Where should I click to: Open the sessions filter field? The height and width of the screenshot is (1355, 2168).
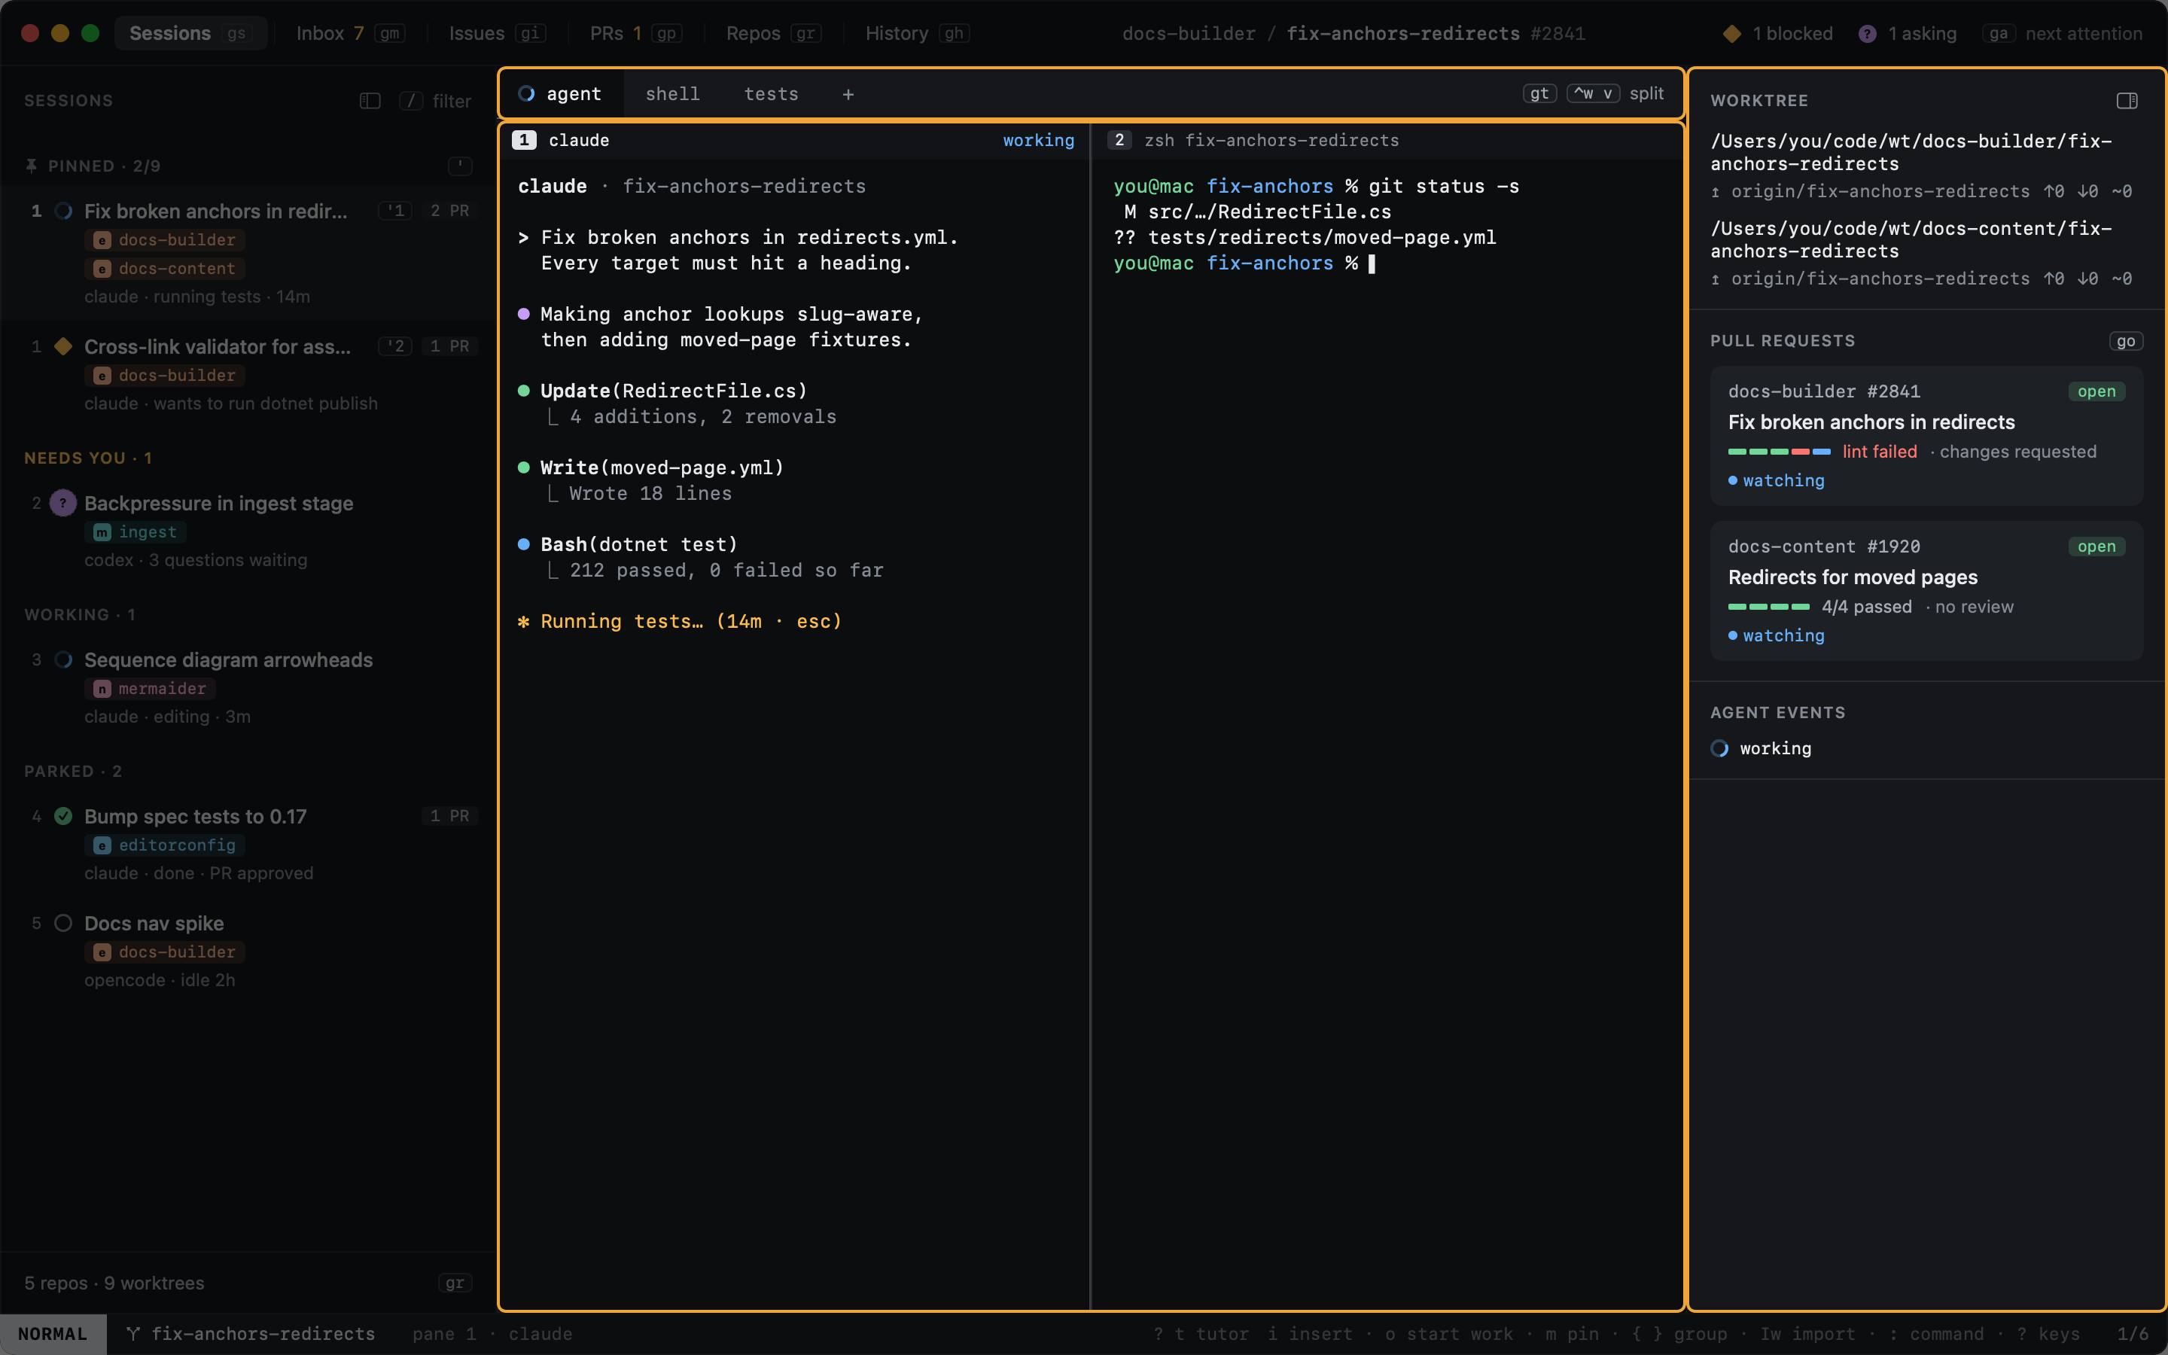point(435,100)
